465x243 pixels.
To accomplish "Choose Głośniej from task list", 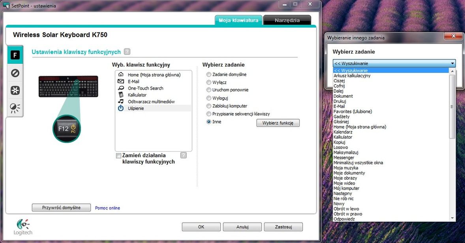I will coord(390,122).
